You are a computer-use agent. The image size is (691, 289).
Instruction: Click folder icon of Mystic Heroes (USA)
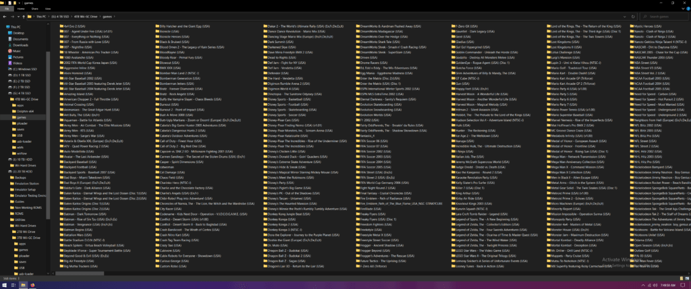tap(631, 27)
